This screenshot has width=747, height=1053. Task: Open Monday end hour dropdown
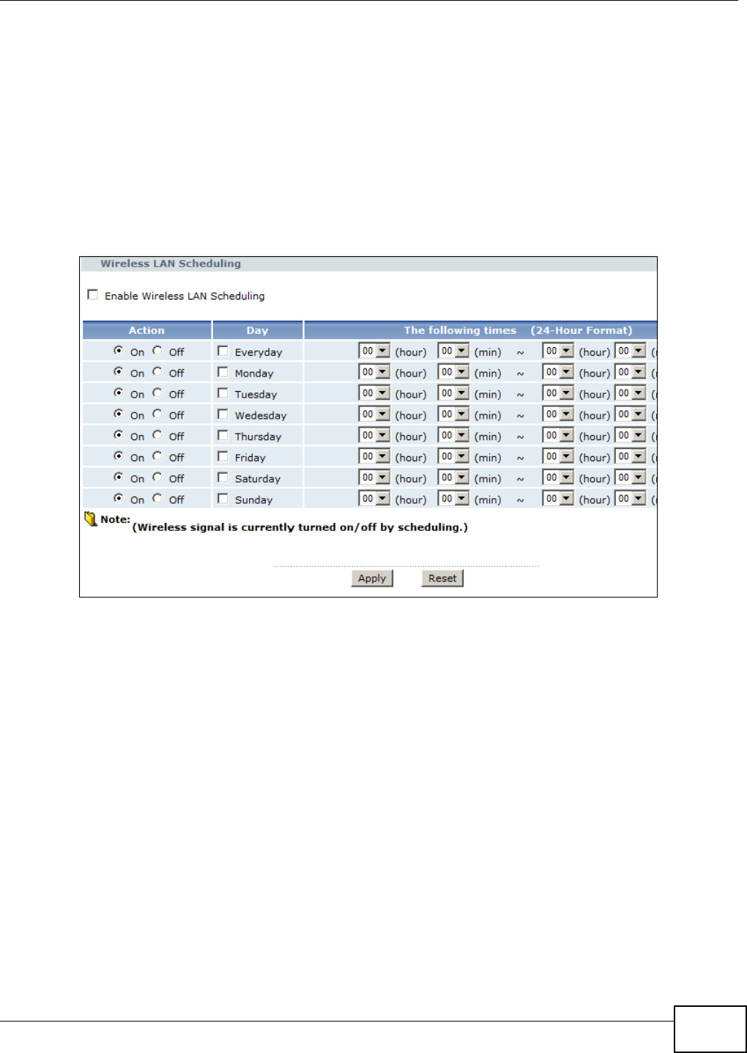point(558,373)
